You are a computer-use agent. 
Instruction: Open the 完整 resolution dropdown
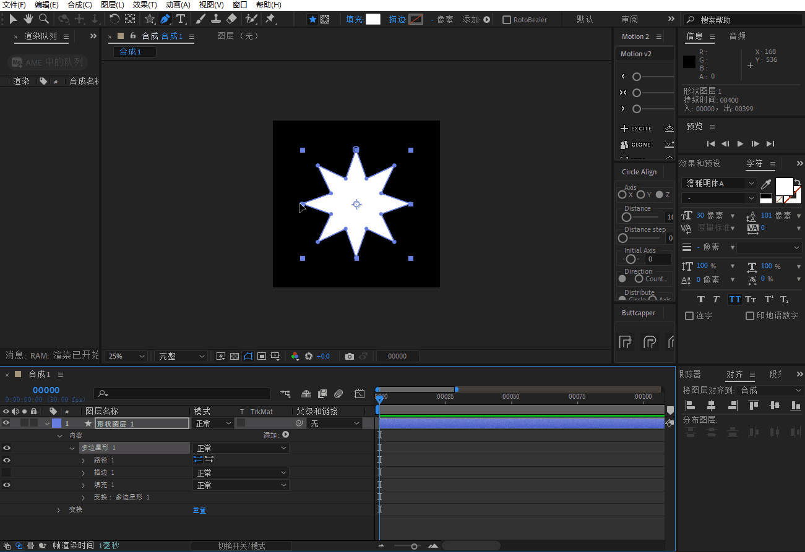[181, 357]
